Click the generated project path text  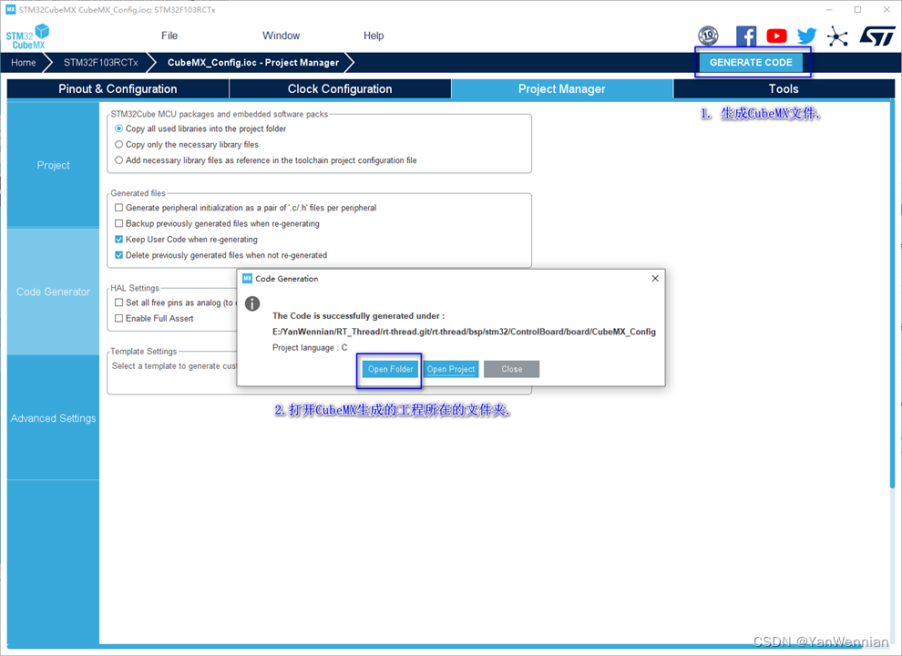pyautogui.click(x=464, y=332)
